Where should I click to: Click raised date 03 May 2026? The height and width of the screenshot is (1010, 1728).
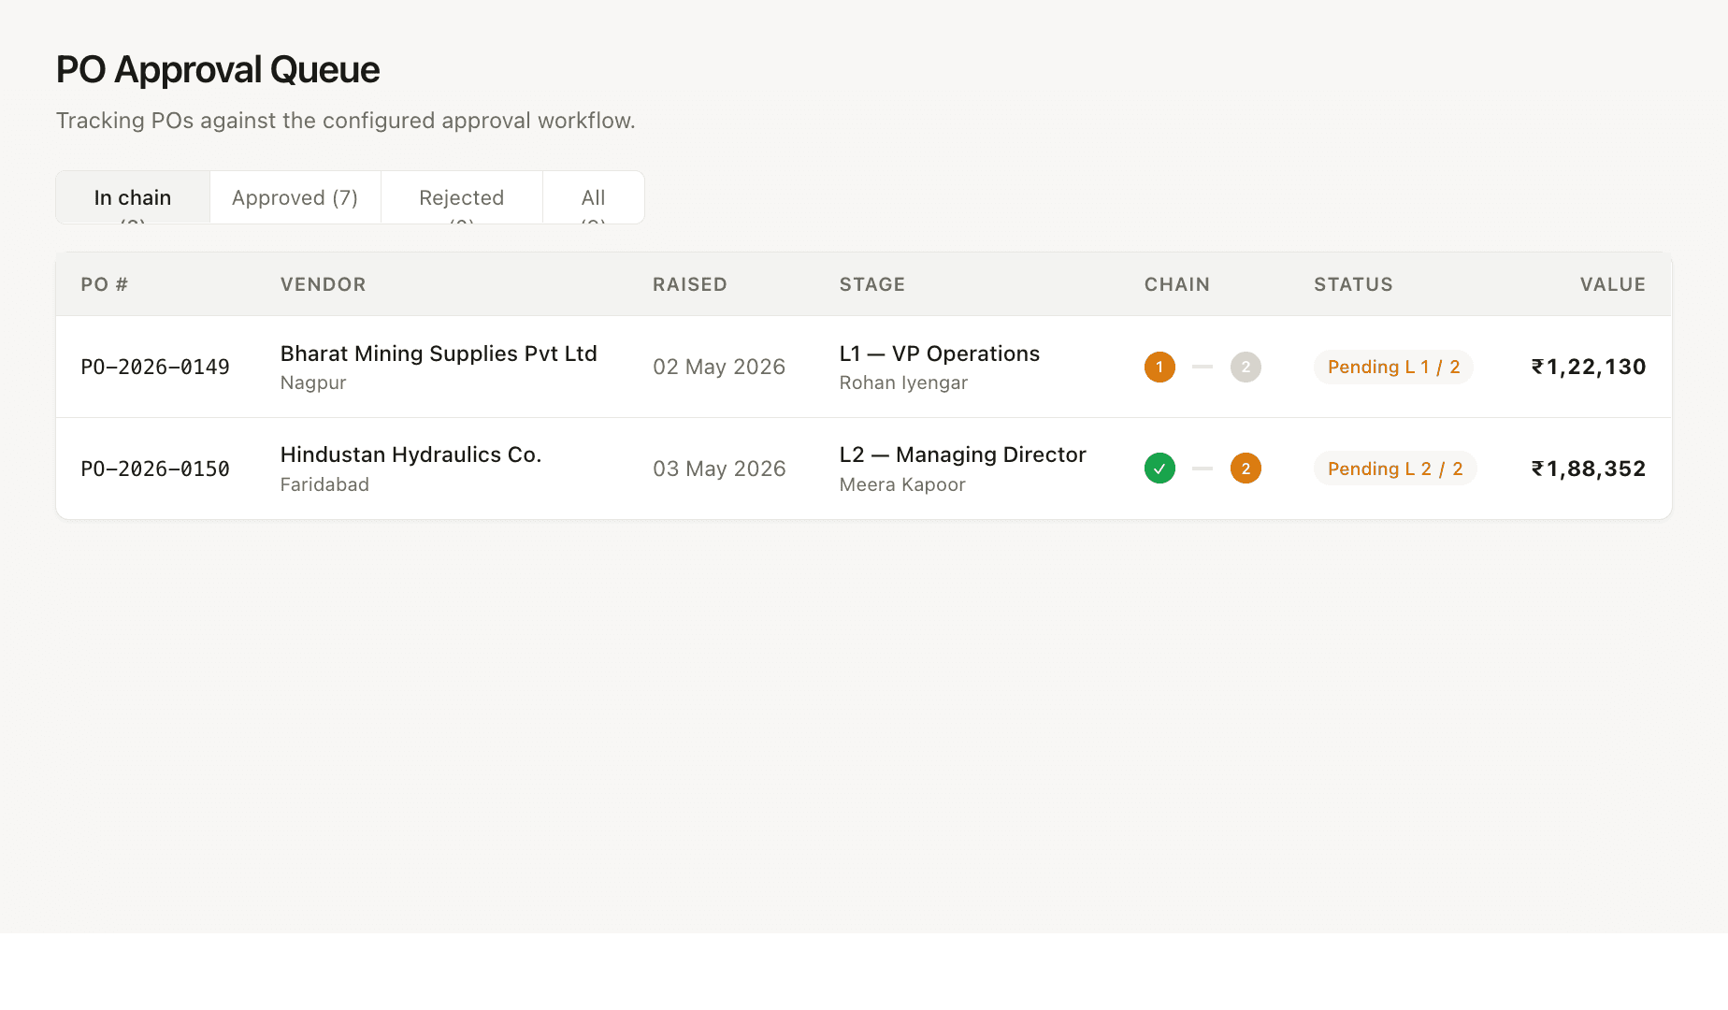[x=719, y=469]
